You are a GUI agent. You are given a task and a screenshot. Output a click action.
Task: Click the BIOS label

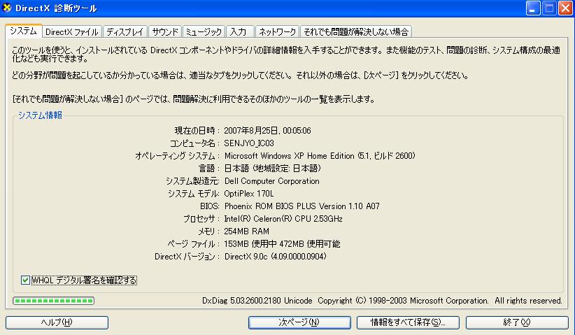210,206
